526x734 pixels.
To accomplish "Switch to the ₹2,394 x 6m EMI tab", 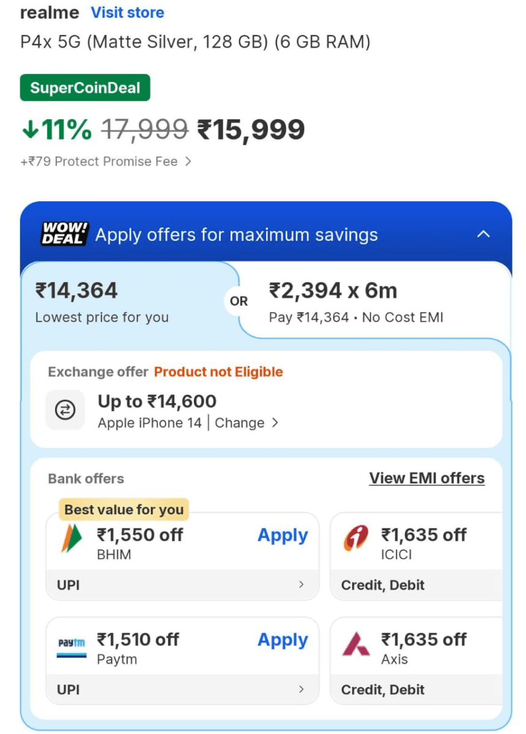I will pyautogui.click(x=373, y=302).
